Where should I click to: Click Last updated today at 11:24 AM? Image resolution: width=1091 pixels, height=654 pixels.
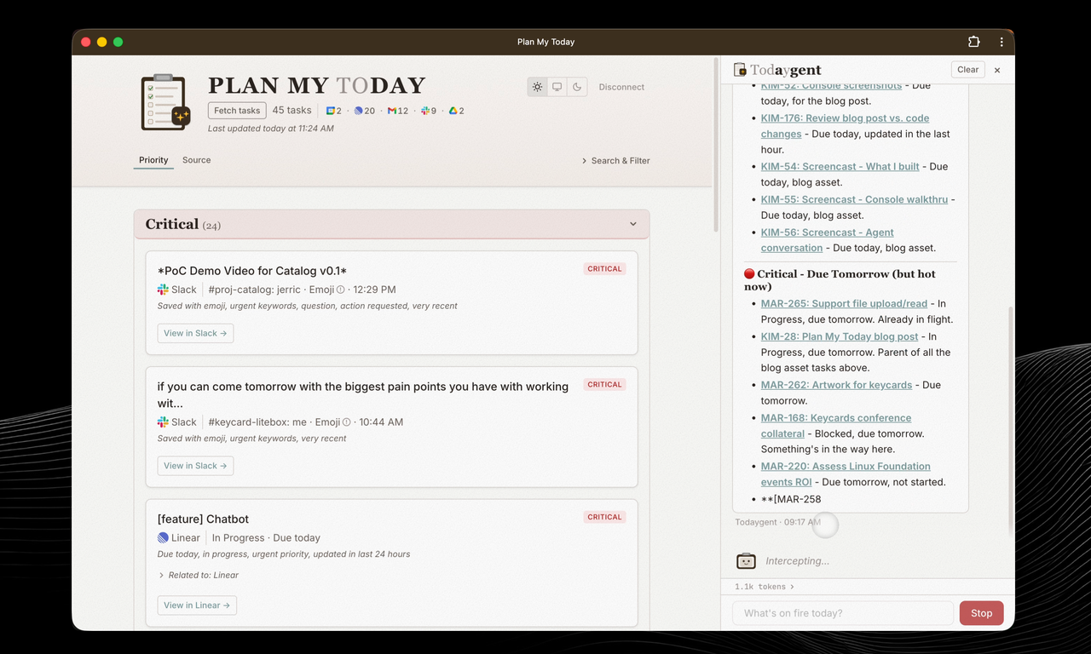(271, 129)
